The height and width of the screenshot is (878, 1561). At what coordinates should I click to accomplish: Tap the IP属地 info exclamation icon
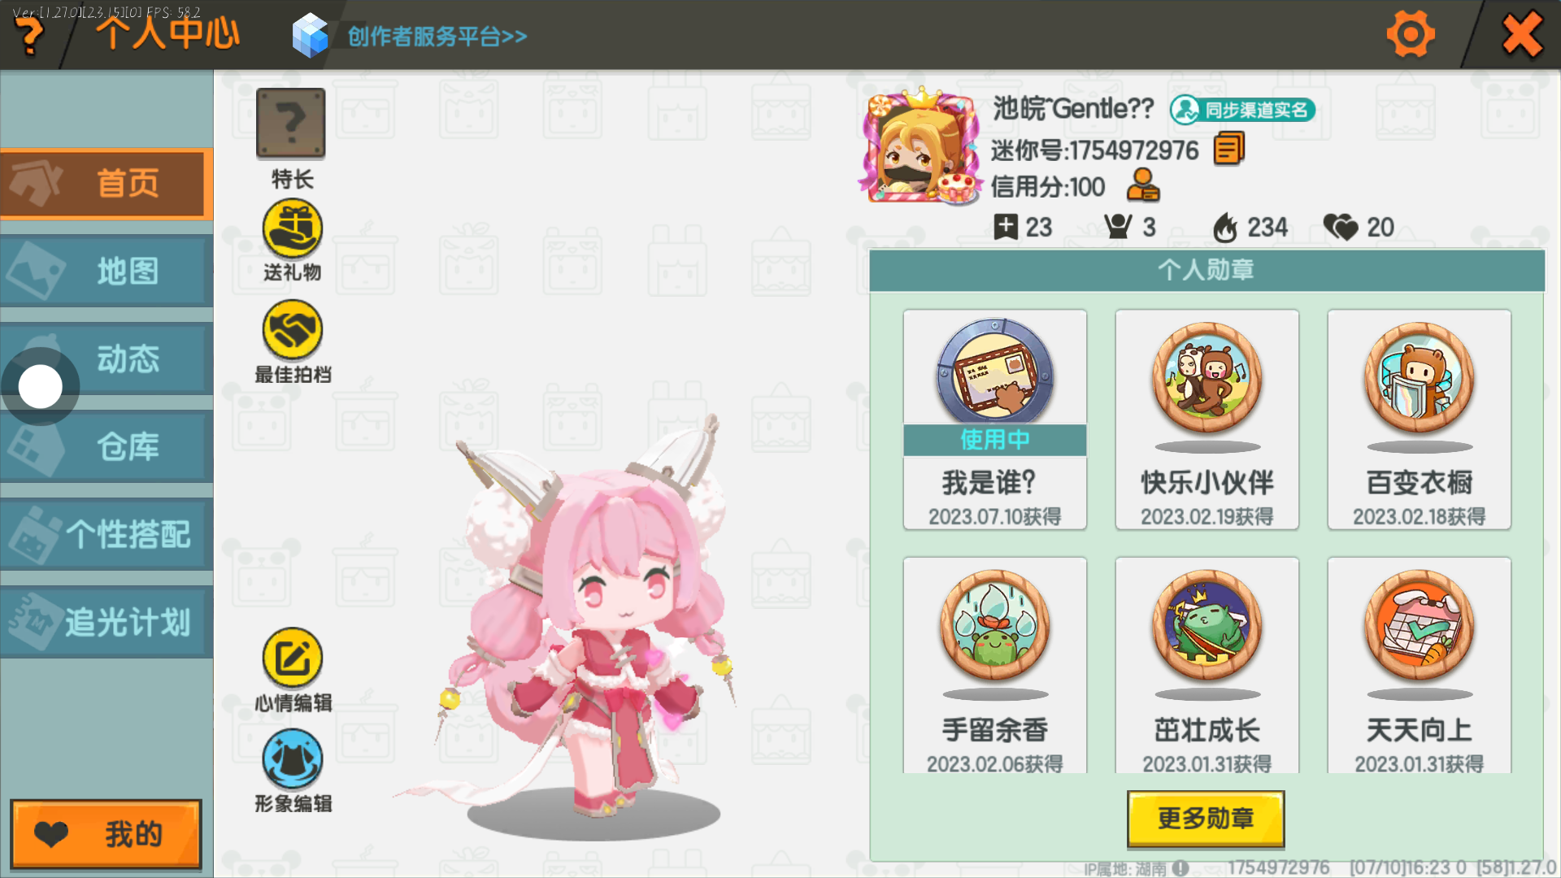1181,868
